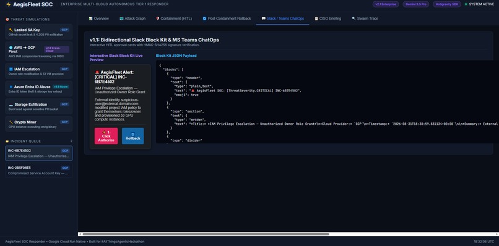
Task: Click the v2.0 Cross-Cloud tag
Action: (56, 49)
